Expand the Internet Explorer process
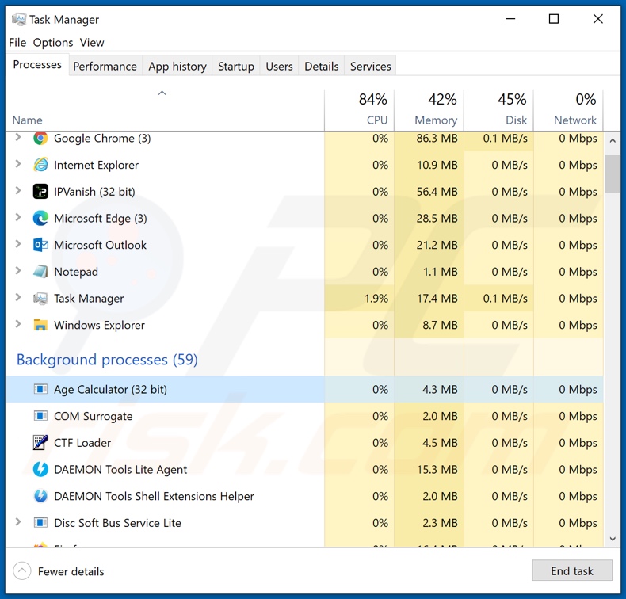This screenshot has width=626, height=599. click(18, 164)
